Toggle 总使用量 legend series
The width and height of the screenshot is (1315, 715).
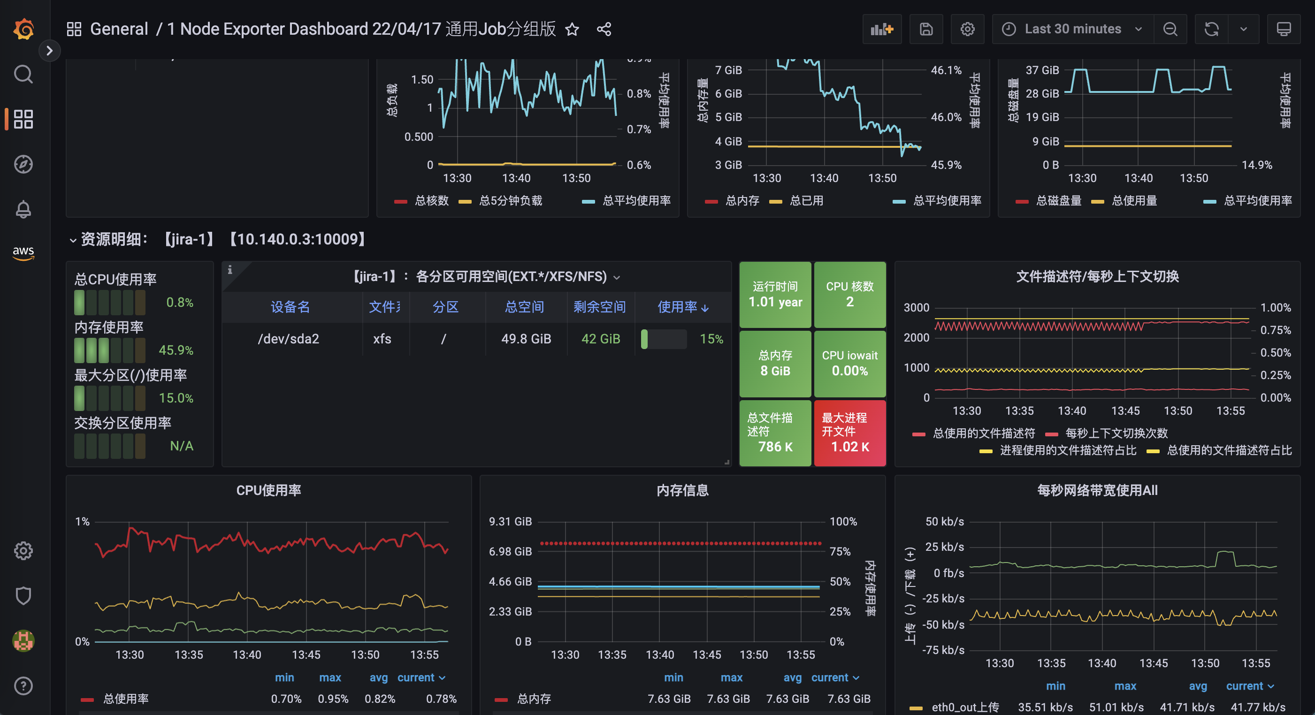1134,201
